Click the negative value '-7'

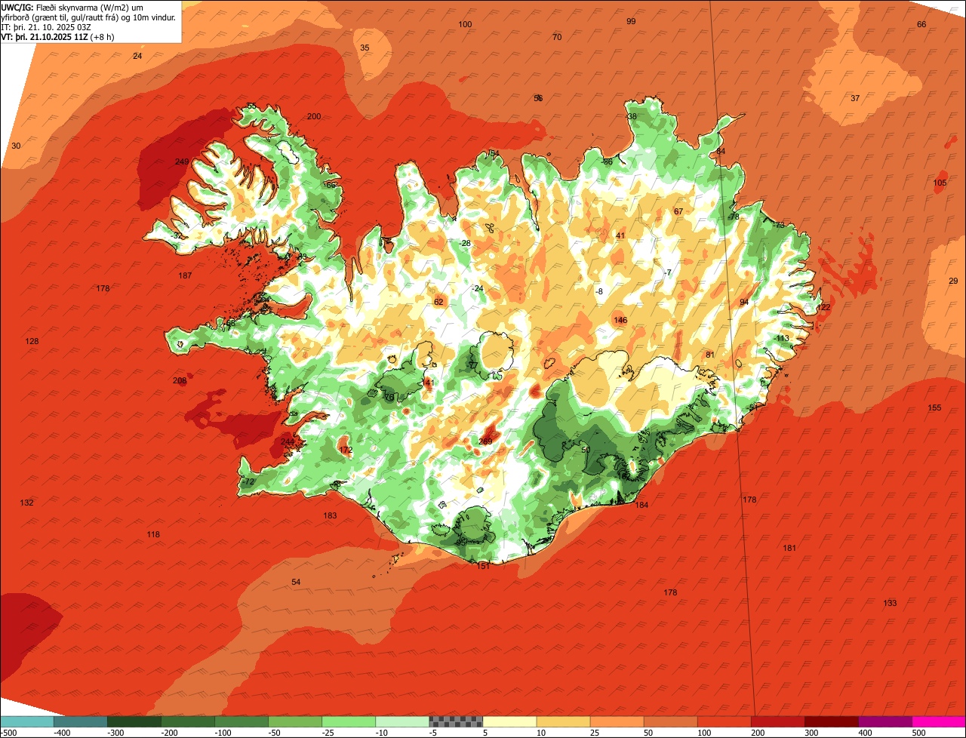pos(667,272)
